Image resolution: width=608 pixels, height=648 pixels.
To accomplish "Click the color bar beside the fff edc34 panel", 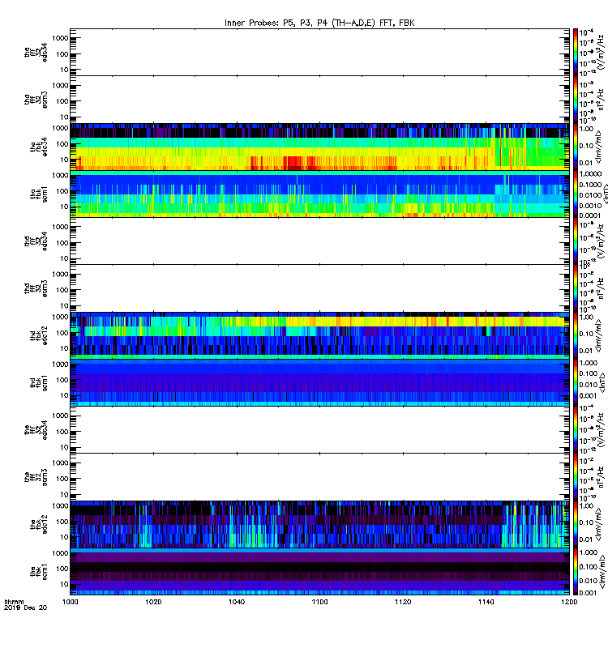I will point(576,430).
